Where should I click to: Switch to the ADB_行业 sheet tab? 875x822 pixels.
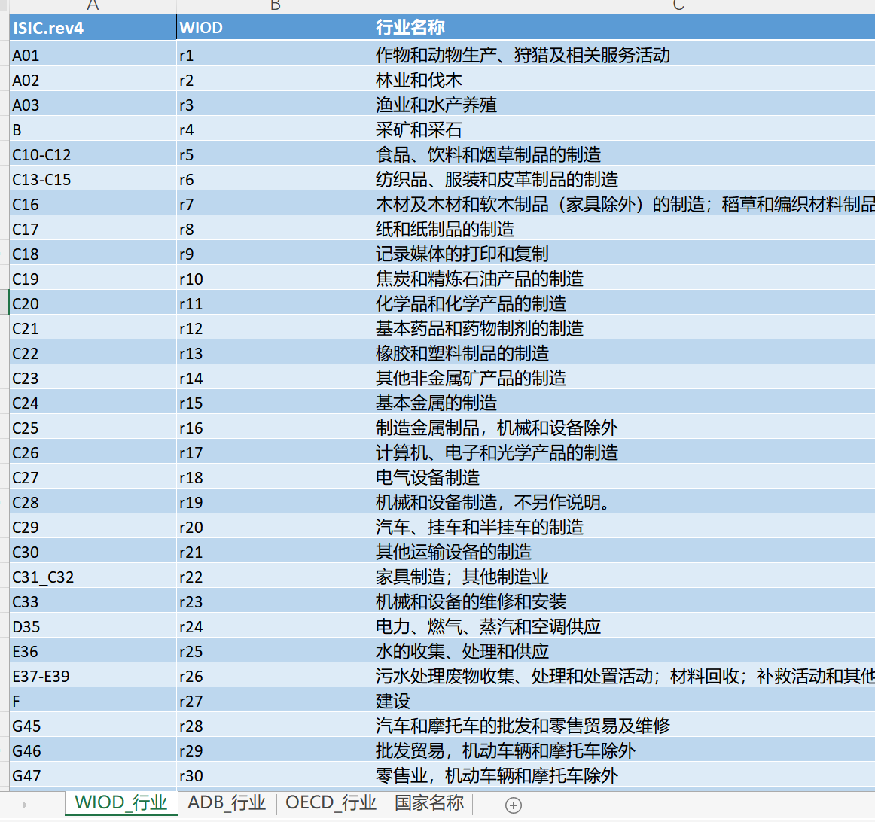click(x=227, y=802)
